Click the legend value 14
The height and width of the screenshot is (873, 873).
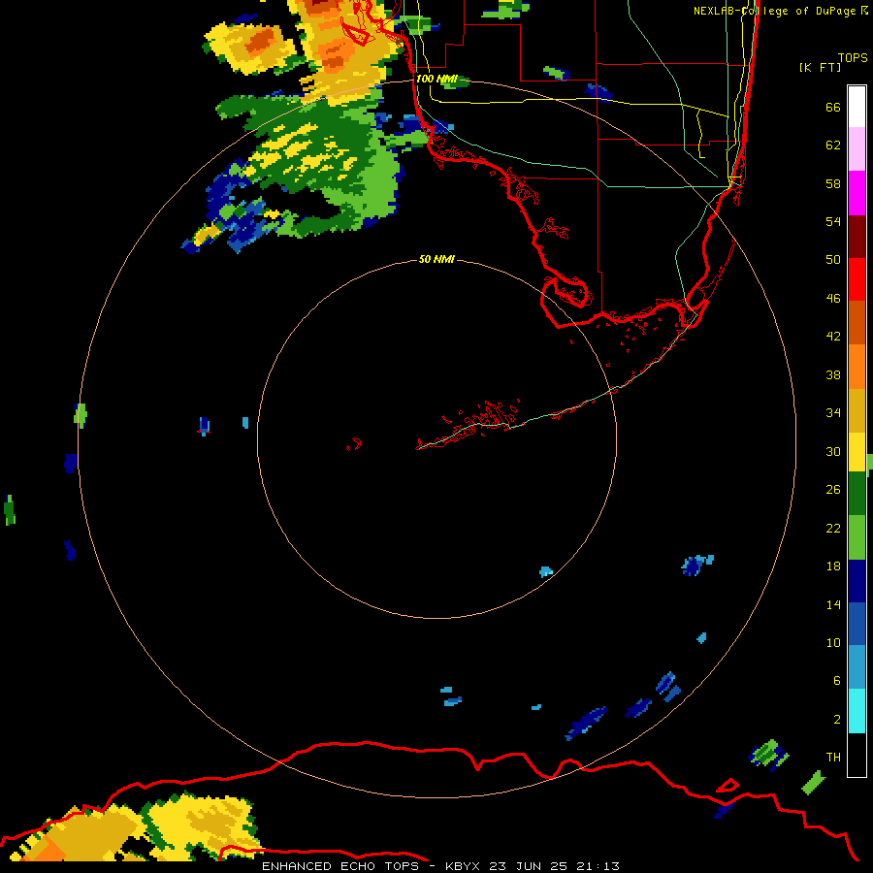(x=833, y=604)
